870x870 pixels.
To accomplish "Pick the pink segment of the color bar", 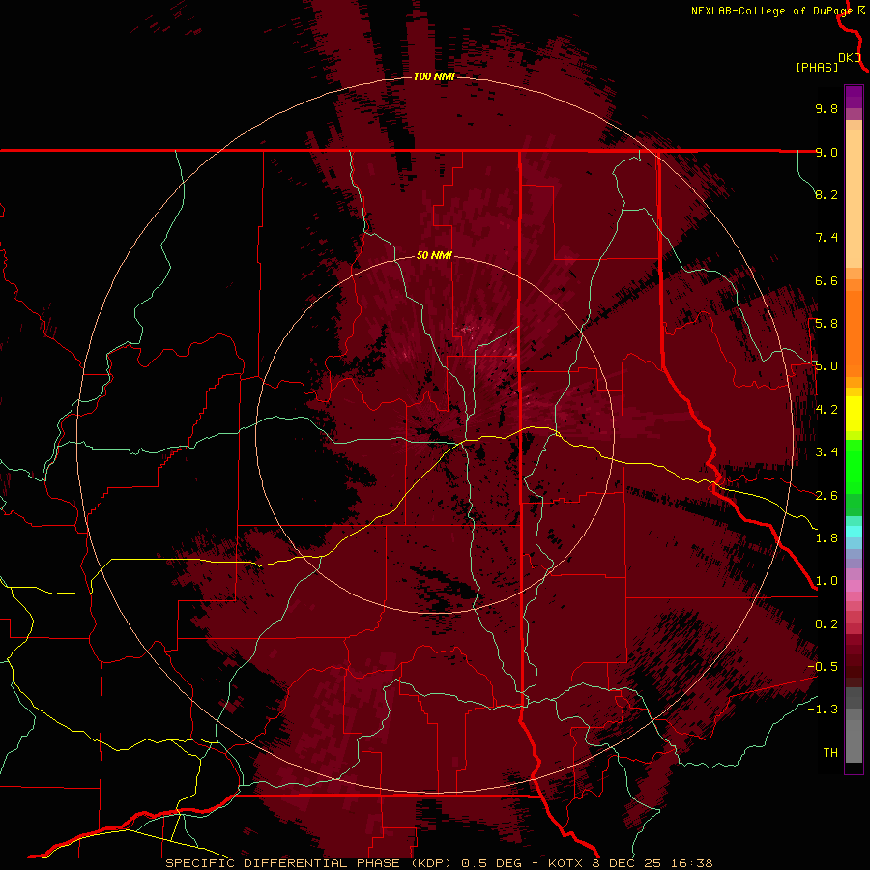I will [x=854, y=586].
